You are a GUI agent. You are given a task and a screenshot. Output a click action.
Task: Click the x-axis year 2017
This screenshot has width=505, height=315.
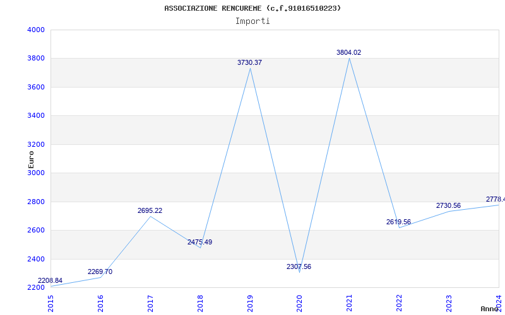[150, 303]
